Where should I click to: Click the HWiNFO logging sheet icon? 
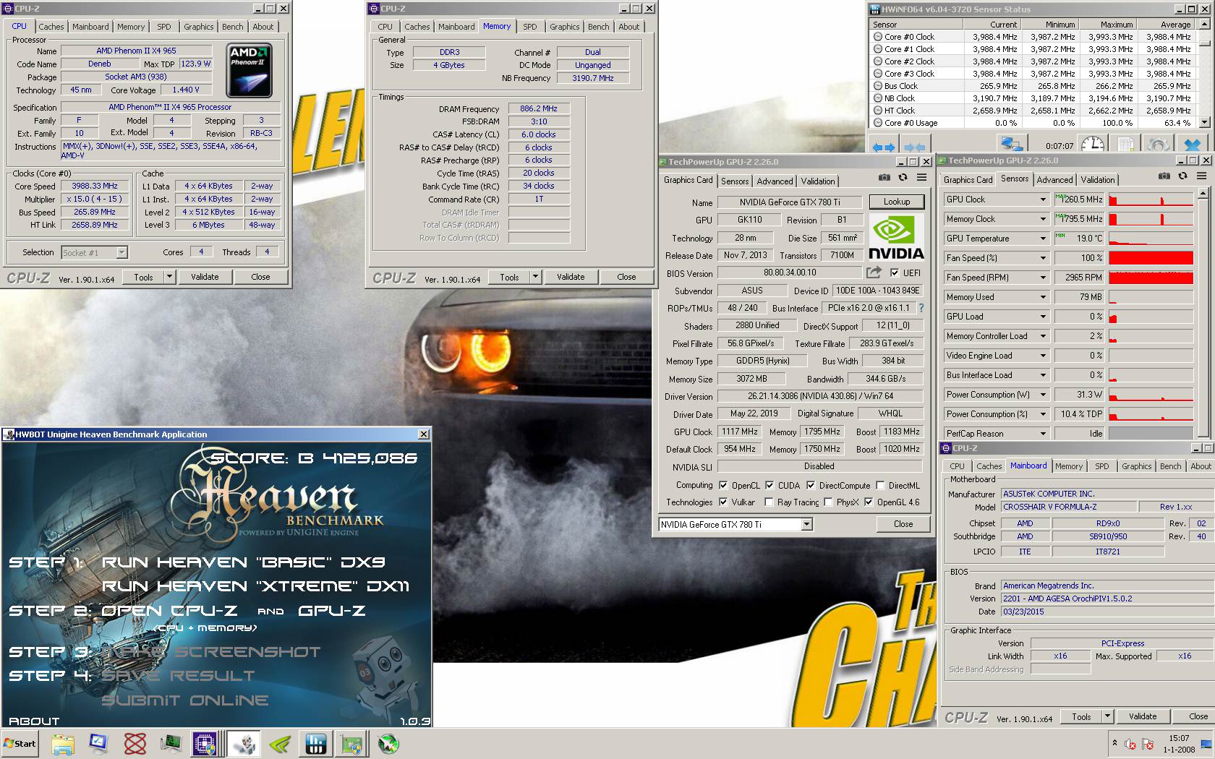(x=1127, y=145)
